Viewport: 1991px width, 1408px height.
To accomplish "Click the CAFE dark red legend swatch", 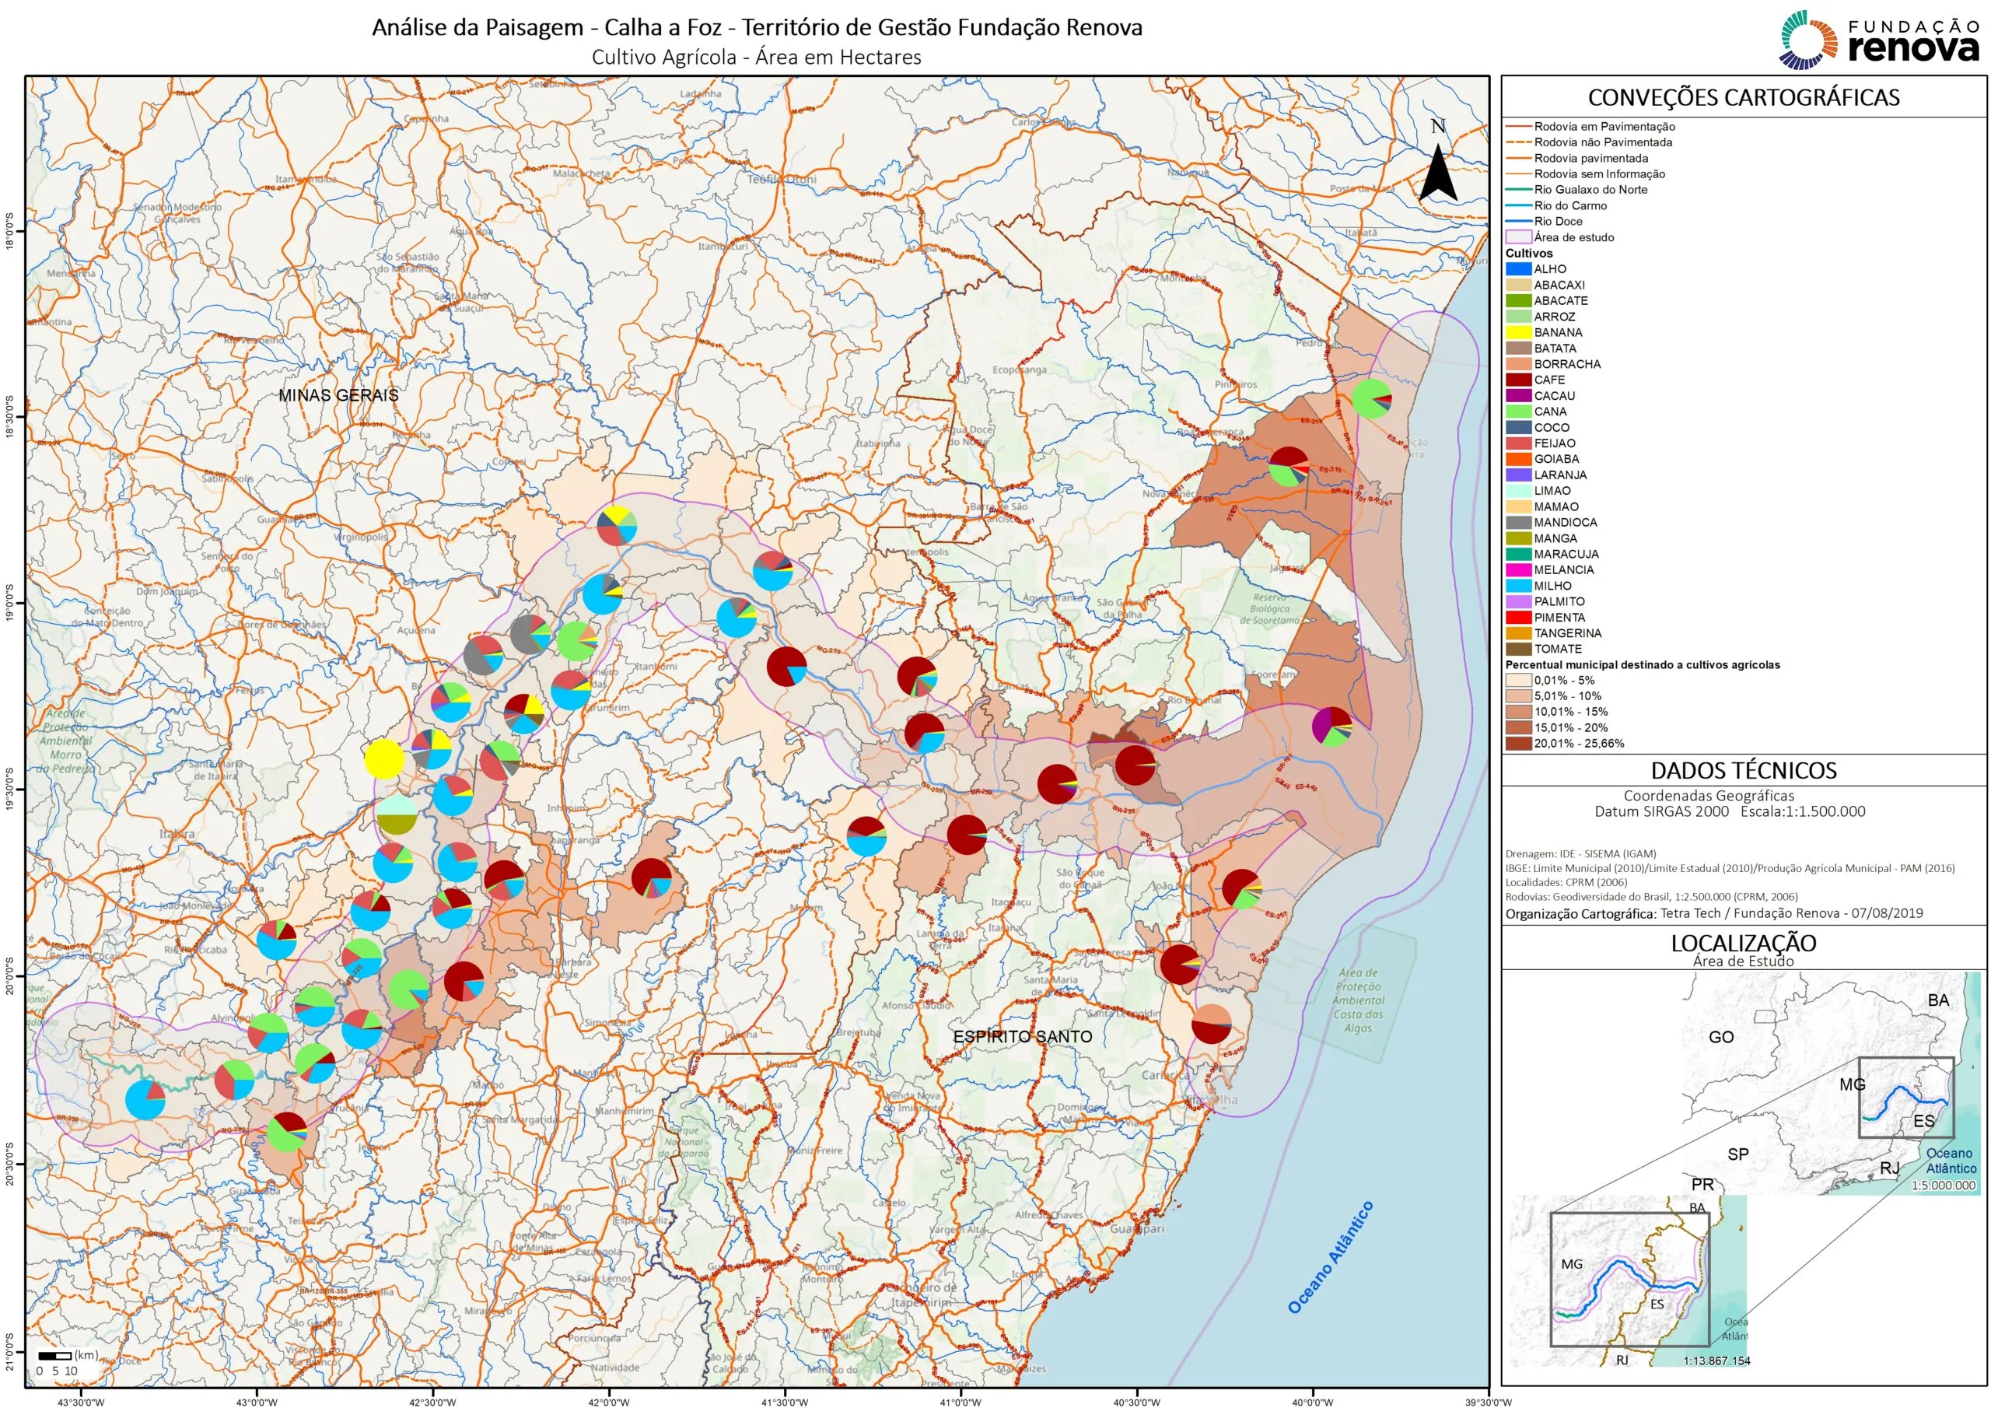I will click(x=1518, y=380).
